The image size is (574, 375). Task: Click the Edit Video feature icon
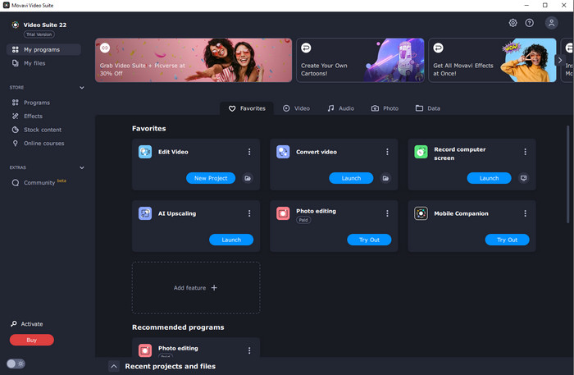(145, 152)
